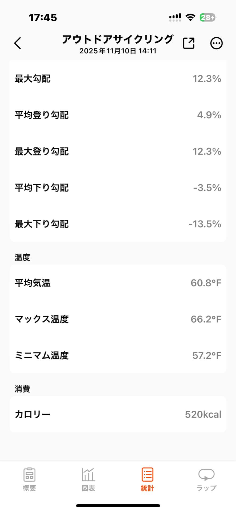Tap the アウトドアサイクリング title

118,39
